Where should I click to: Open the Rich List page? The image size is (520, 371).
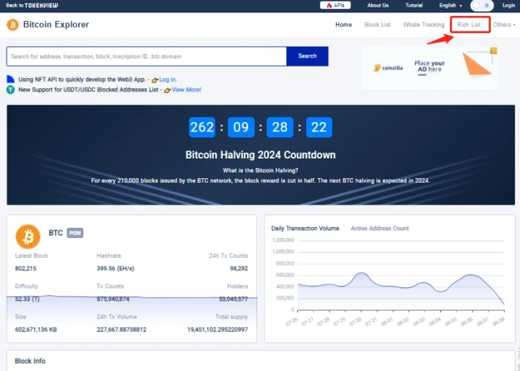469,25
